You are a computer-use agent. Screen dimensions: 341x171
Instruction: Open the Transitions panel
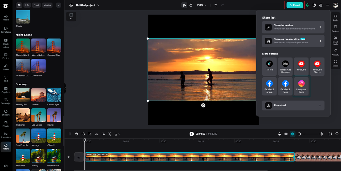click(6, 135)
